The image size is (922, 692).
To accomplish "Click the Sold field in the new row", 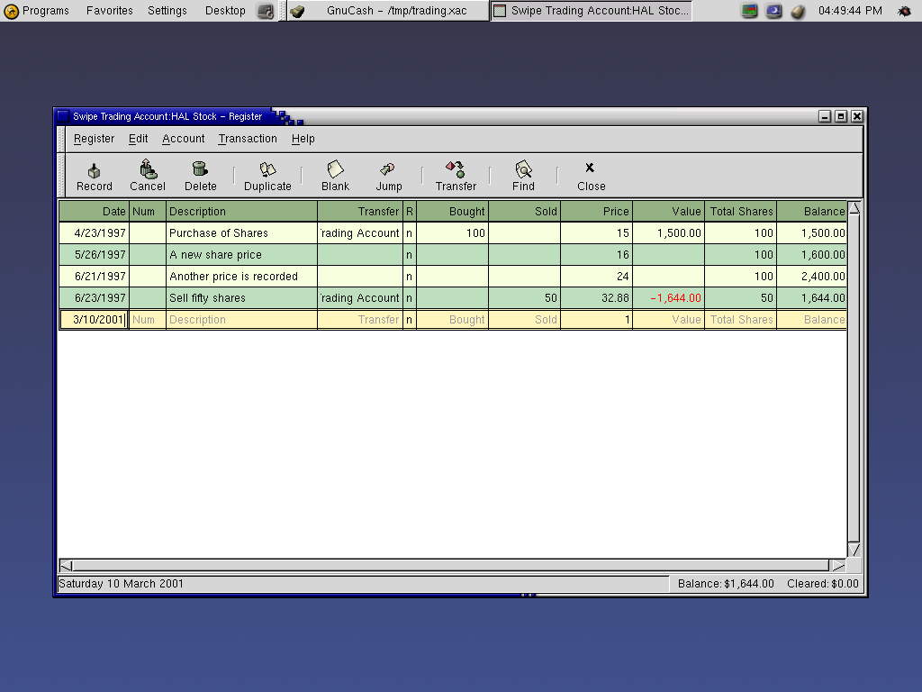I will pos(525,320).
